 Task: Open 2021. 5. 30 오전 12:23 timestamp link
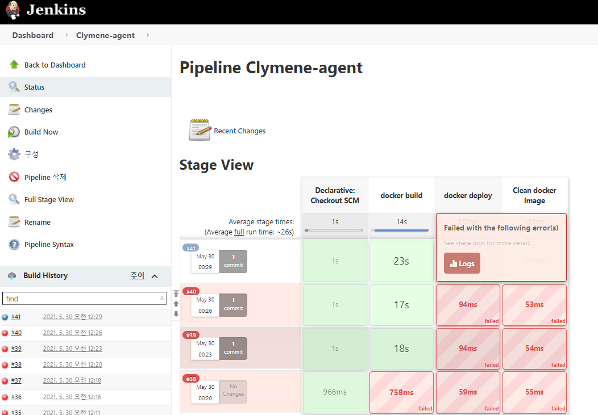[72, 349]
